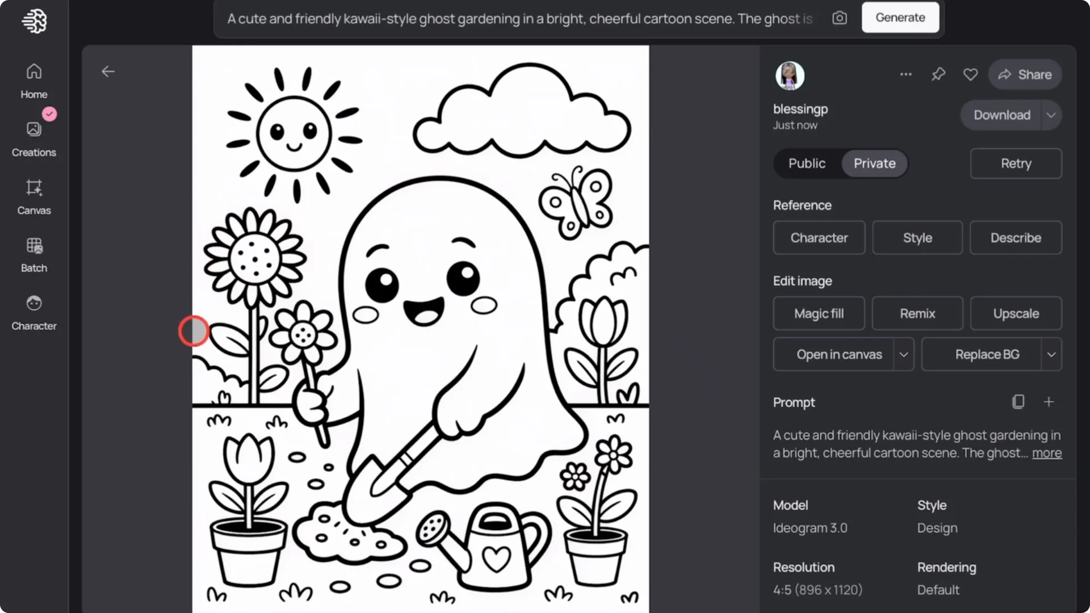Screen dimensions: 1090x613
Task: Copy the prompt using the copy icon
Action: pos(1018,402)
